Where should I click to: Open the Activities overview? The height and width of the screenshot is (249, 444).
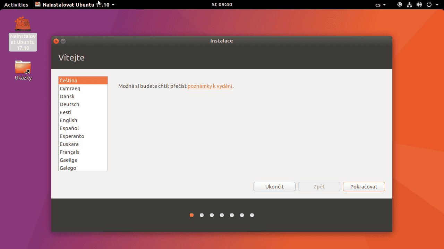pyautogui.click(x=16, y=4)
